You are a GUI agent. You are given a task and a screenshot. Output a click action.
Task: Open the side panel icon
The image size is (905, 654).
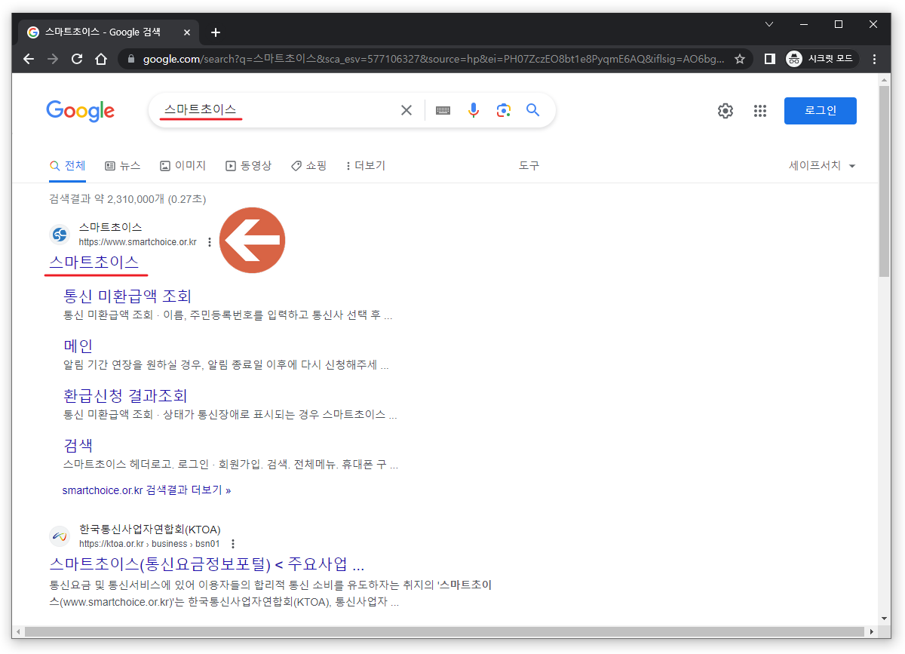[x=769, y=59]
